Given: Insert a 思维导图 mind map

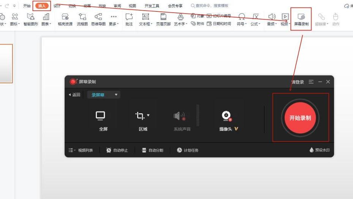Looking at the screenshot, I should click(x=98, y=19).
